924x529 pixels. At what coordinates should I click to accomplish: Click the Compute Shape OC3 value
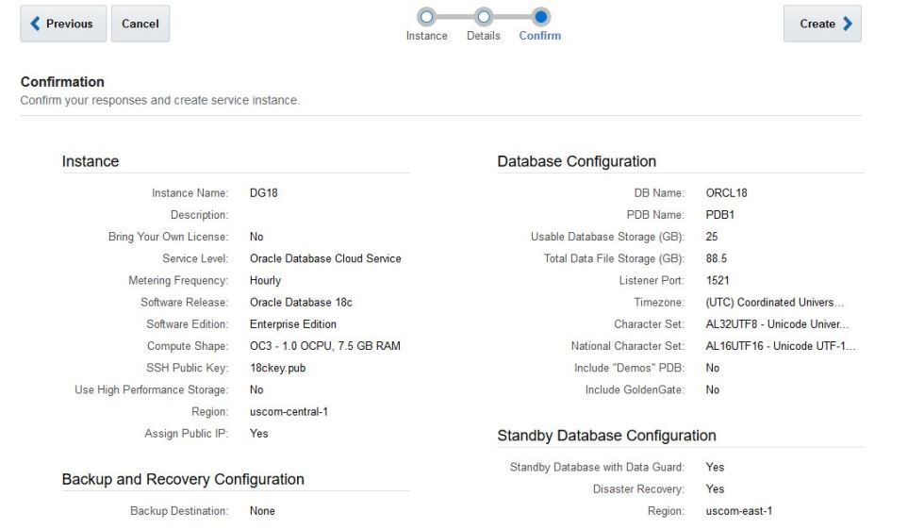(x=324, y=346)
